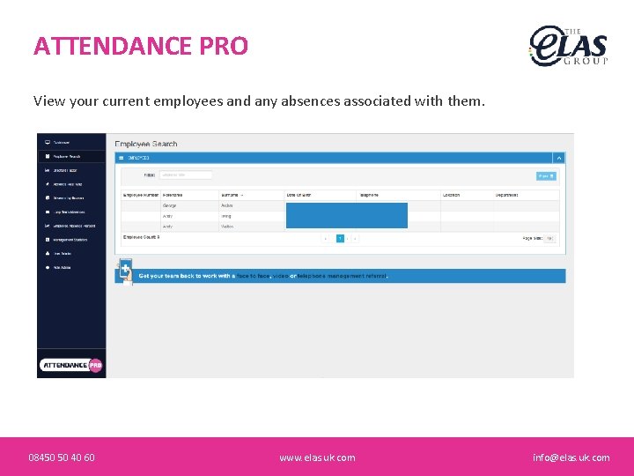
Task: Click the phone-in-hand referral icon
Action: pyautogui.click(x=125, y=271)
